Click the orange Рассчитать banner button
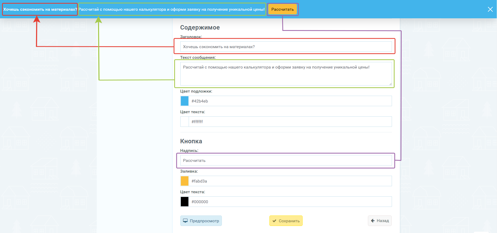Image resolution: width=497 pixels, height=233 pixels. [x=282, y=9]
